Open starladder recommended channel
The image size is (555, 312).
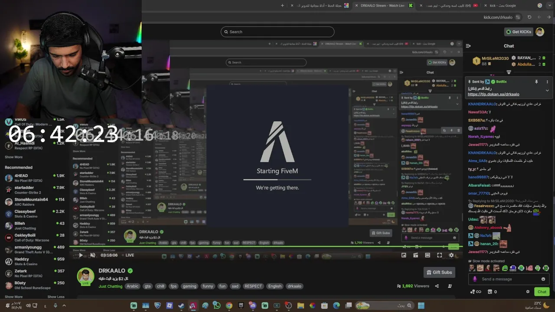pos(35,190)
